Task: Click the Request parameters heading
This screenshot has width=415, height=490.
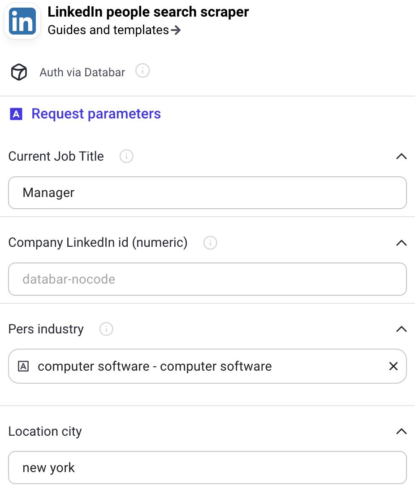Action: 95,114
